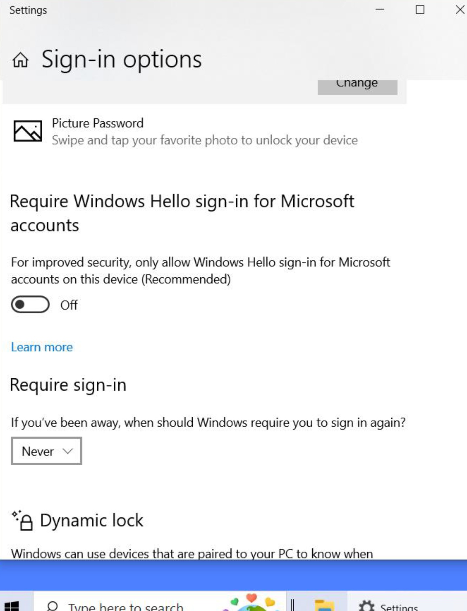Click the Settings gear in the taskbar

(x=367, y=606)
